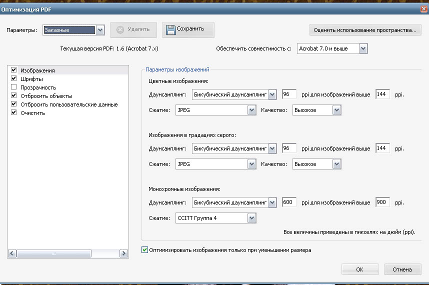
Task: Click the list's horizontal scrollbar thumb
Action: (54, 253)
